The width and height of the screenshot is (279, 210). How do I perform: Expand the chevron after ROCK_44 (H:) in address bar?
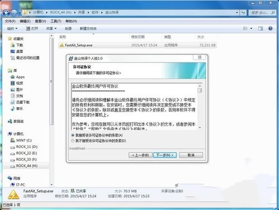[75, 12]
